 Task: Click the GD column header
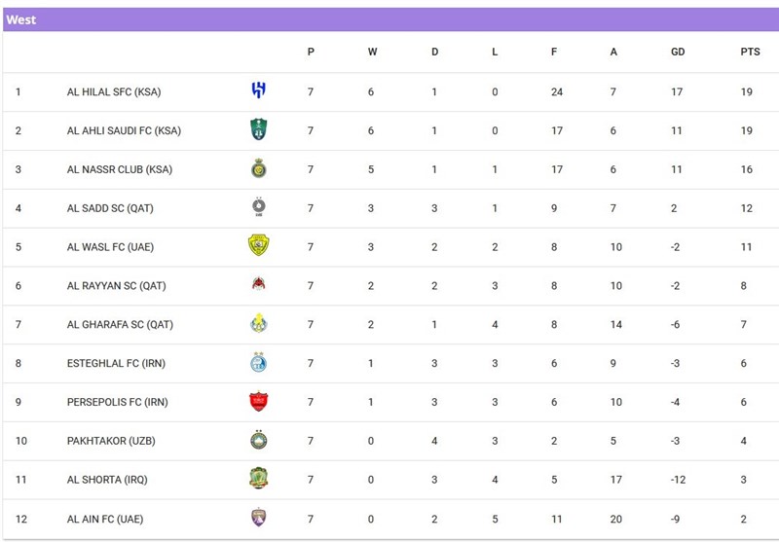point(678,53)
